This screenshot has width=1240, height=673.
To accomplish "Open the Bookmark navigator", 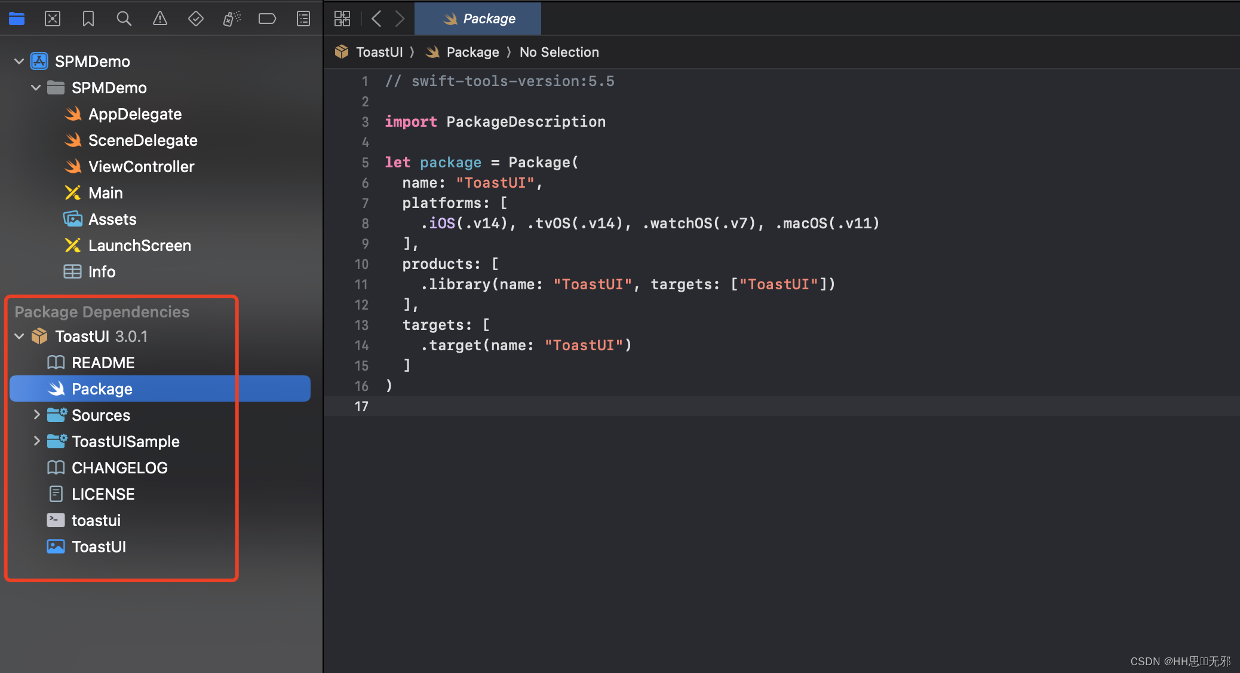I will coord(88,19).
